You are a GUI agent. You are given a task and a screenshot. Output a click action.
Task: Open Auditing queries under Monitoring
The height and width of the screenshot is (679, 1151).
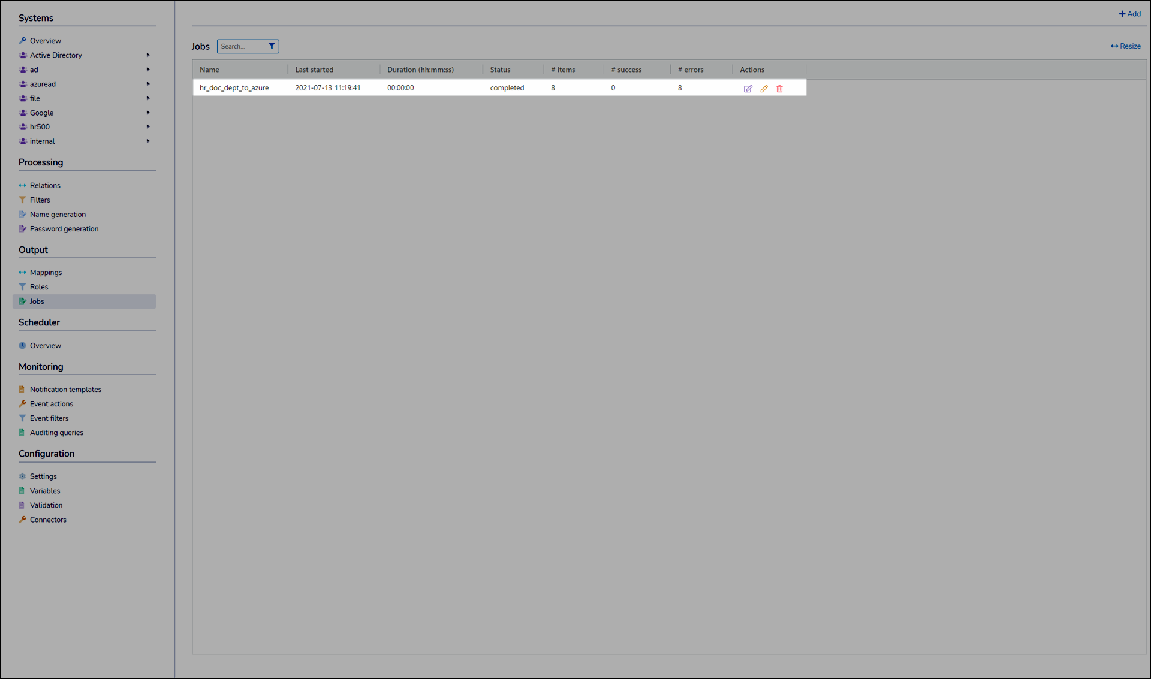[x=56, y=433]
